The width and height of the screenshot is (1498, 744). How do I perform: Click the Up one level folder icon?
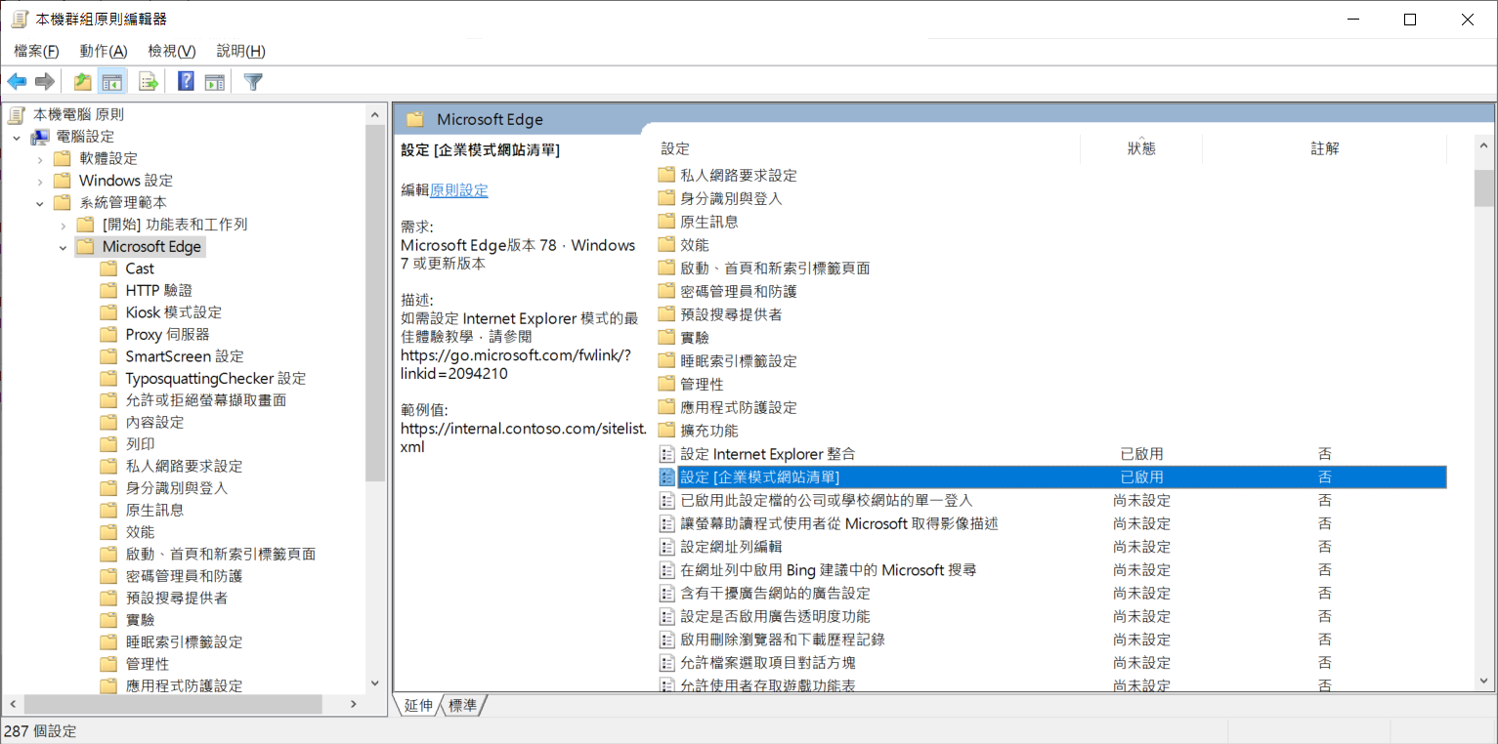coord(83,82)
